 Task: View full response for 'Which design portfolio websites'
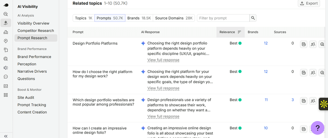(x=163, y=117)
